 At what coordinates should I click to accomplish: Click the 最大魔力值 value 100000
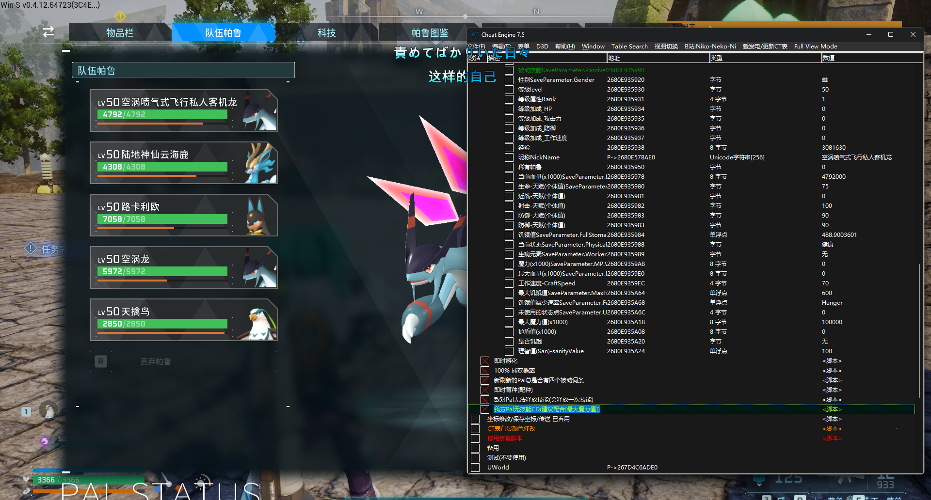point(832,322)
